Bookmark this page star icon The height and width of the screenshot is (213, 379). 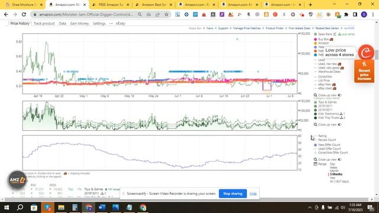pyautogui.click(x=166, y=14)
